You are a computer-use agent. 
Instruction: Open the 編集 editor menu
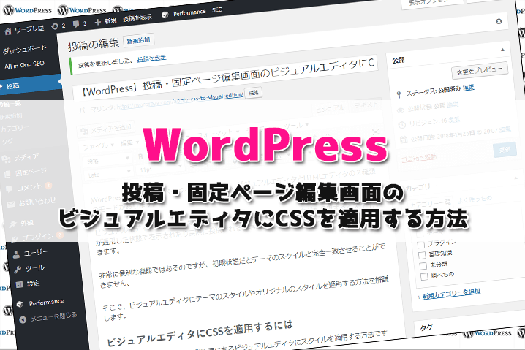coord(129,143)
